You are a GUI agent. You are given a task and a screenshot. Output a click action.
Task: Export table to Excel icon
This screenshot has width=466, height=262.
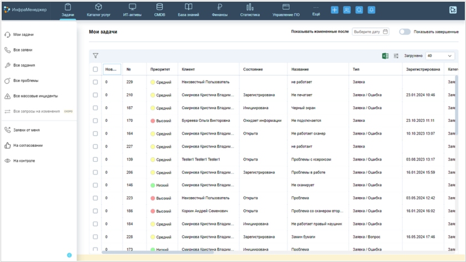[385, 56]
